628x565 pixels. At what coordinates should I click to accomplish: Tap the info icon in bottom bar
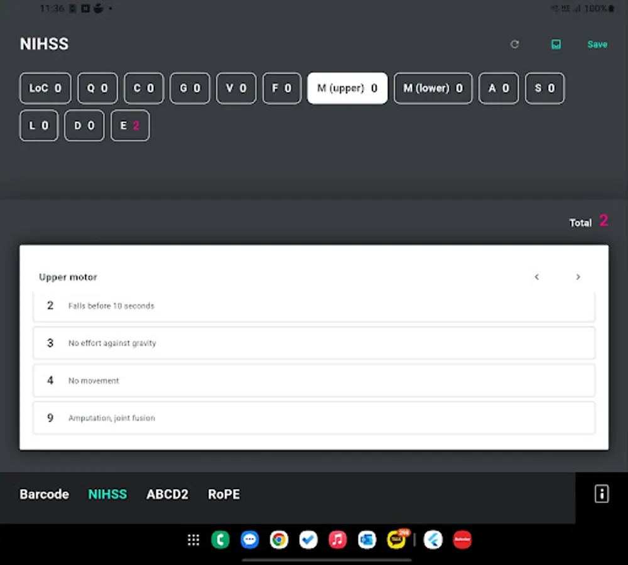tap(600, 494)
